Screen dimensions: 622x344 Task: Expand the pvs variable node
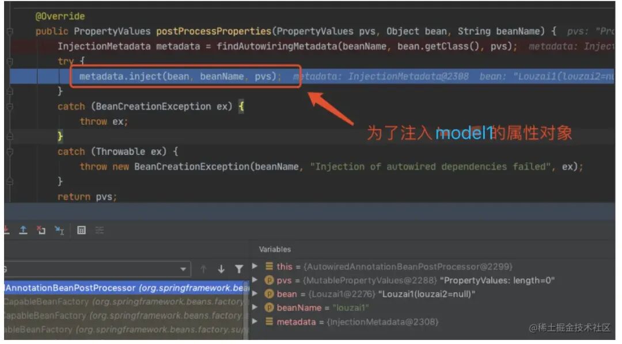tap(255, 280)
